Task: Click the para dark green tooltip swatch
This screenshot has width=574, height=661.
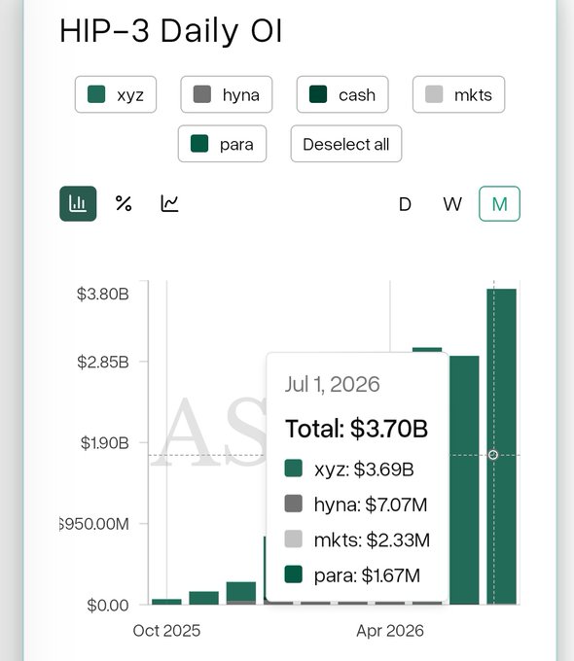Action: click(294, 574)
